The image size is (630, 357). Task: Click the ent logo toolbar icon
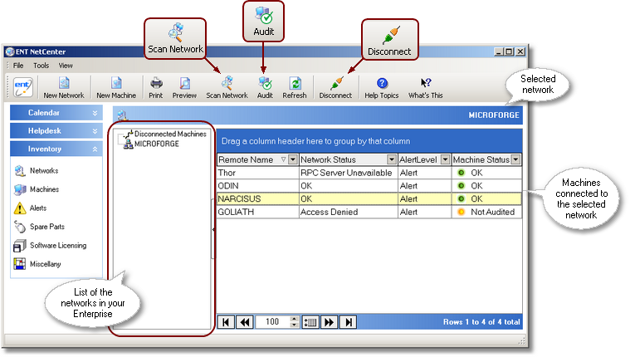pyautogui.click(x=22, y=86)
